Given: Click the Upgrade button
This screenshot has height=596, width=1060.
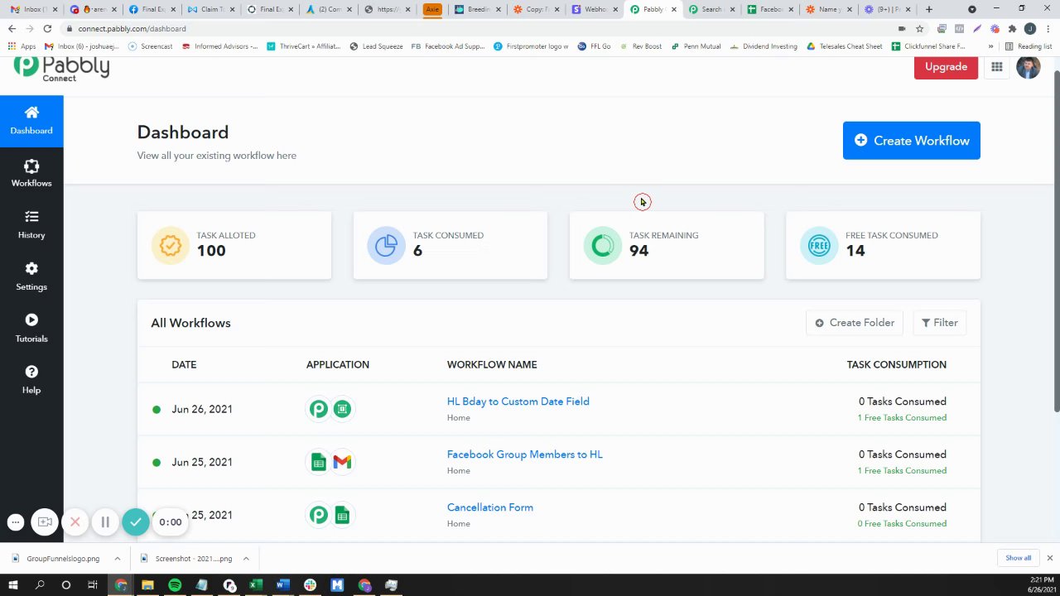Looking at the screenshot, I should point(946,67).
